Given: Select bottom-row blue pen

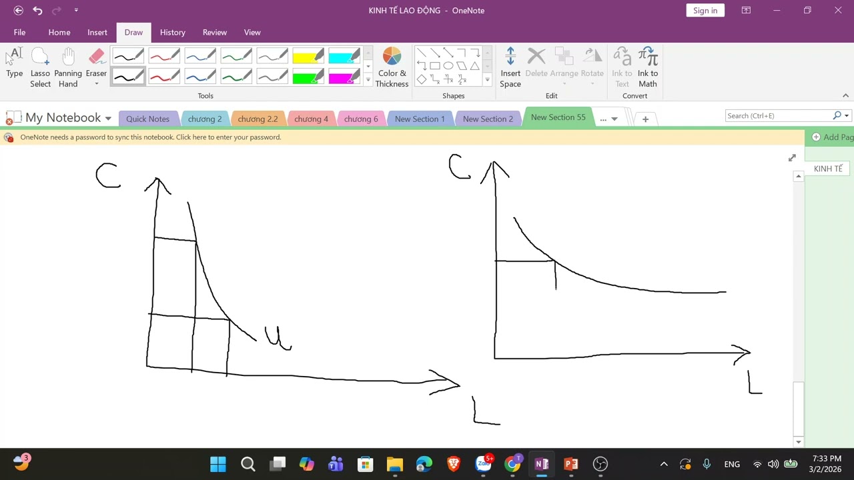Looking at the screenshot, I should [200, 77].
